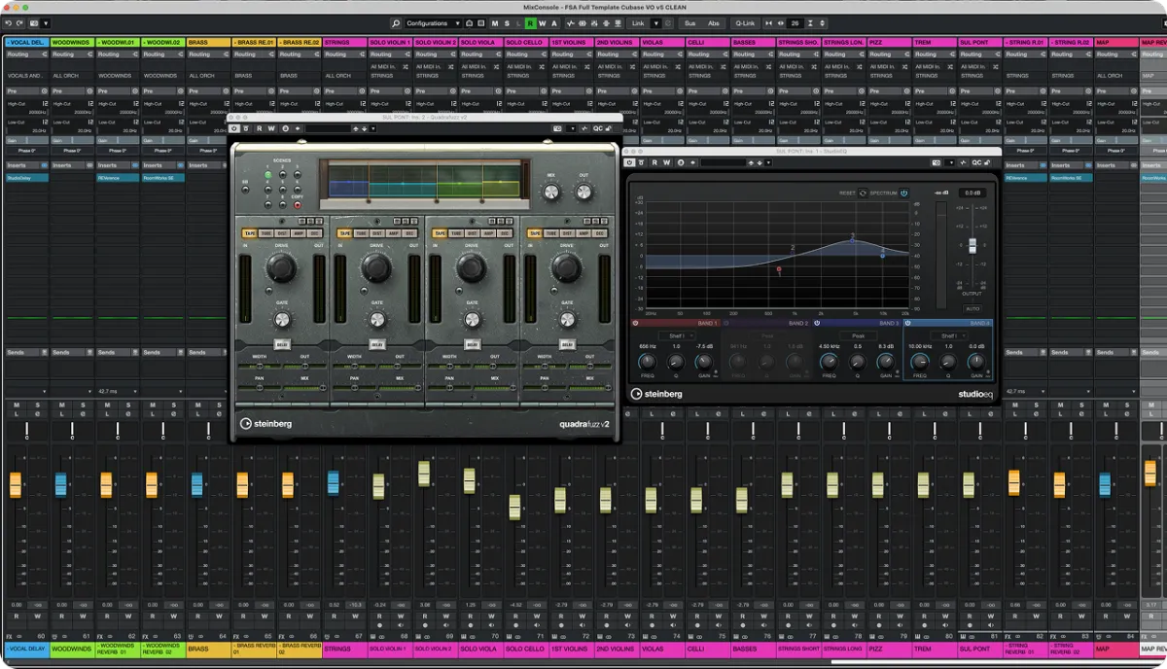Image resolution: width=1167 pixels, height=669 pixels.
Task: Click the SOLO CELLO channel volume fader
Action: pos(514,507)
